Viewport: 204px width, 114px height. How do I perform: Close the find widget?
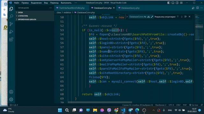click(190, 17)
